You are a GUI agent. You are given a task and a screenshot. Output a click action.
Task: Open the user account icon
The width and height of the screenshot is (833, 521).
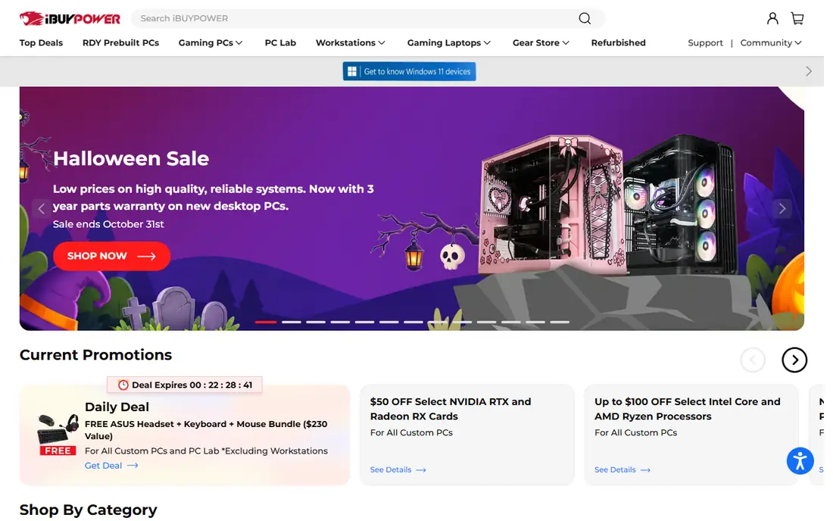coord(772,19)
